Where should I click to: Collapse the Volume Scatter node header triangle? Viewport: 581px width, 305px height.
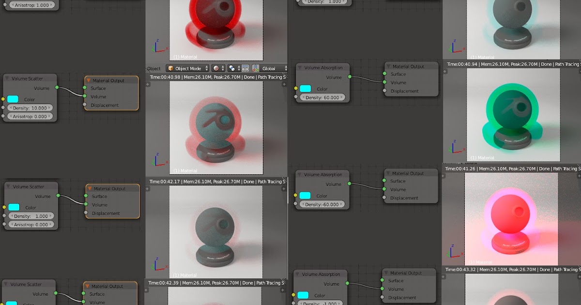(x=7, y=78)
